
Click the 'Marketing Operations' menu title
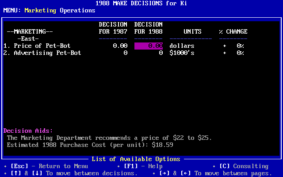[x=60, y=11]
